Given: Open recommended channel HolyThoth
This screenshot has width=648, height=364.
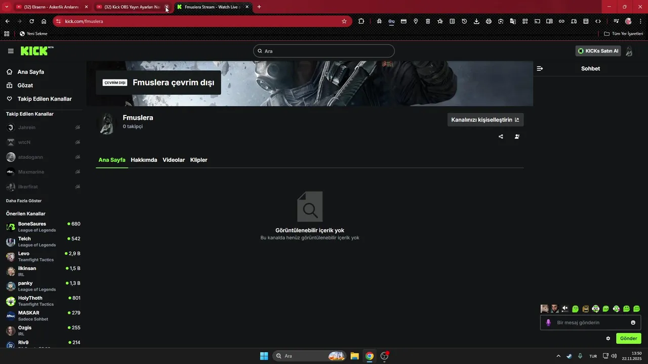Looking at the screenshot, I should coord(43,301).
